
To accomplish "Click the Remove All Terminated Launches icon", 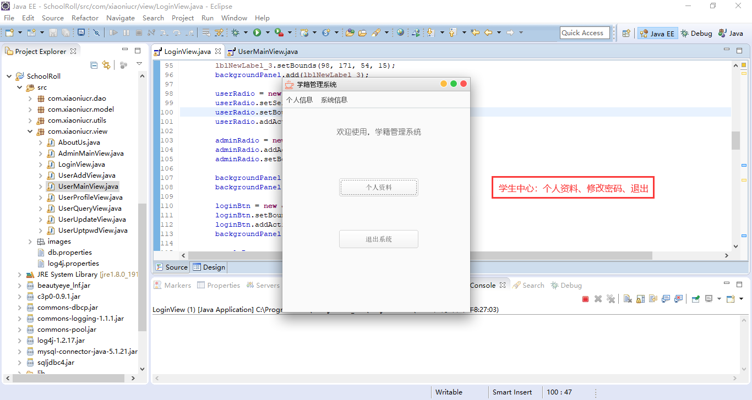I will 611,299.
